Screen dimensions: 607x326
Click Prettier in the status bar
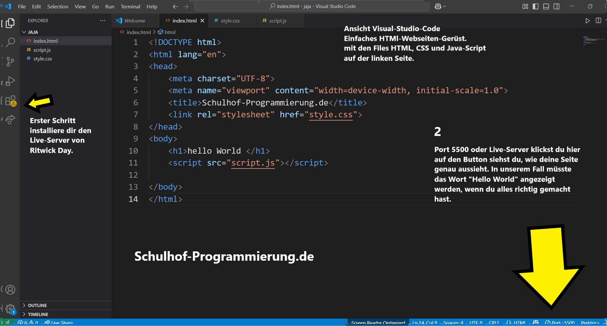point(590,322)
